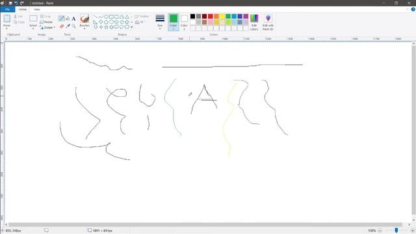This screenshot has width=416, height=234.
Task: Click the zoom in plus button
Action: pos(413,230)
